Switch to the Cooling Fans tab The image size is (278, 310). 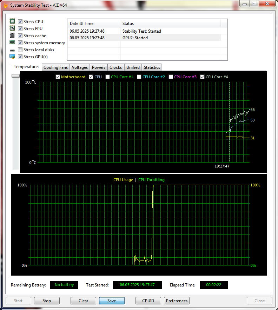(56, 67)
